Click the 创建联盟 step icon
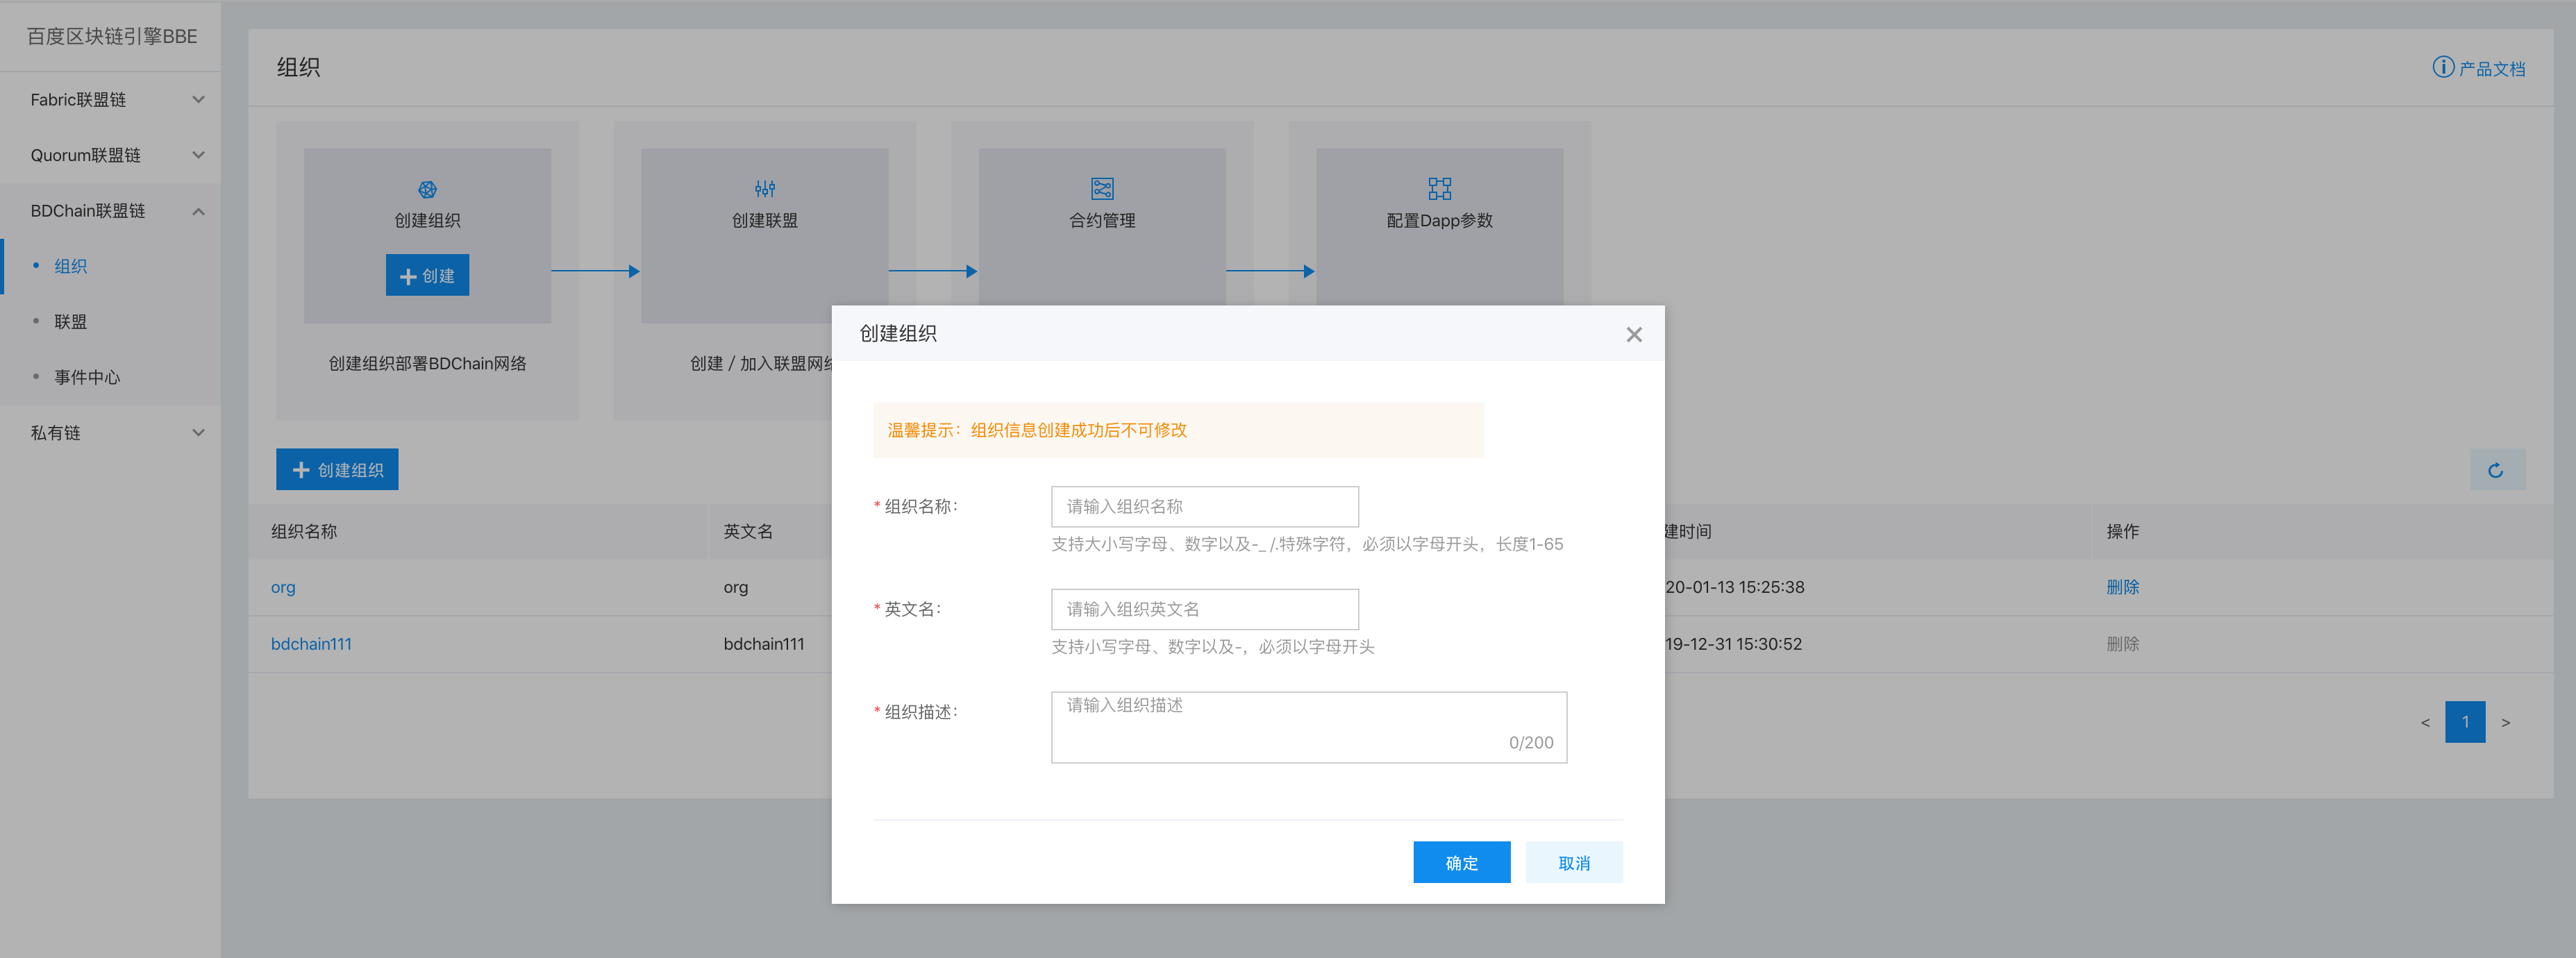 (765, 189)
